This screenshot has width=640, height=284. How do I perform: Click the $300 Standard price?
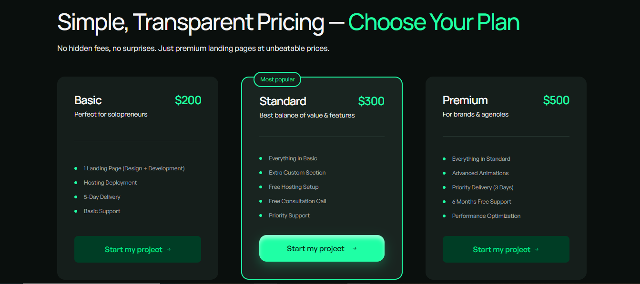pos(371,101)
